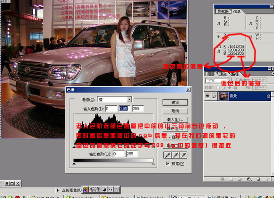
Task: Click the output levels white slider triangle
Action: point(153,164)
